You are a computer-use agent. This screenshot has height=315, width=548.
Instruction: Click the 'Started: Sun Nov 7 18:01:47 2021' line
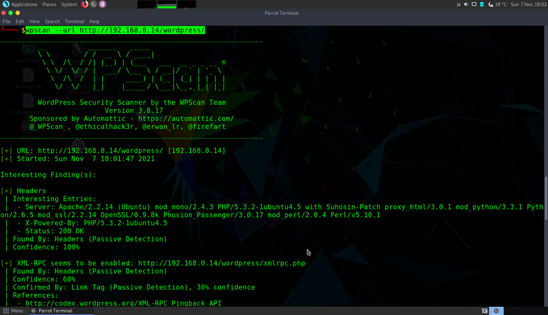click(78, 159)
